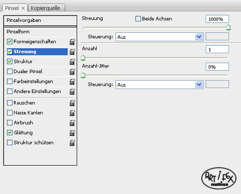Select the Farbeinstellungen label
241x194 pixels.
pyautogui.click(x=33, y=82)
